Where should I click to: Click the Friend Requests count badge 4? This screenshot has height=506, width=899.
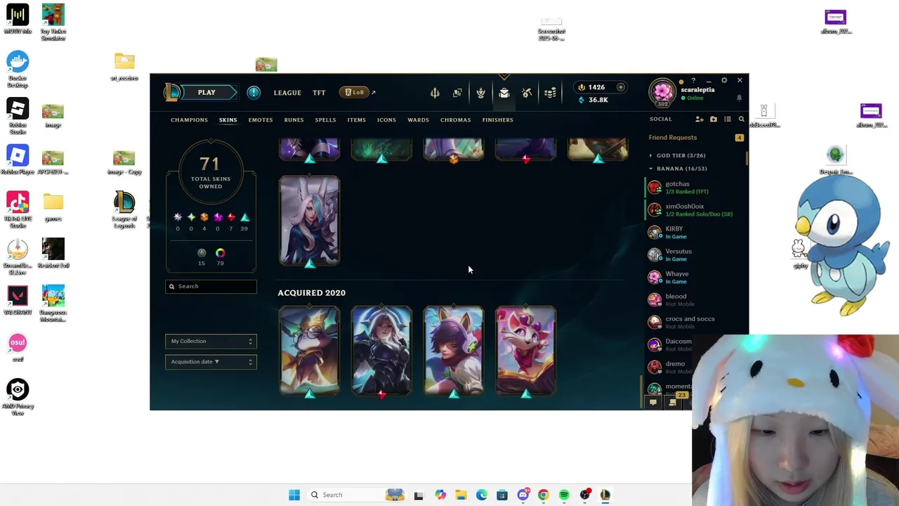[x=739, y=138]
